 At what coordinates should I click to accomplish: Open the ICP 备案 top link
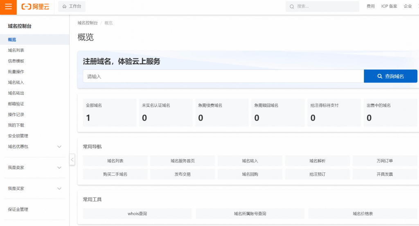(389, 7)
